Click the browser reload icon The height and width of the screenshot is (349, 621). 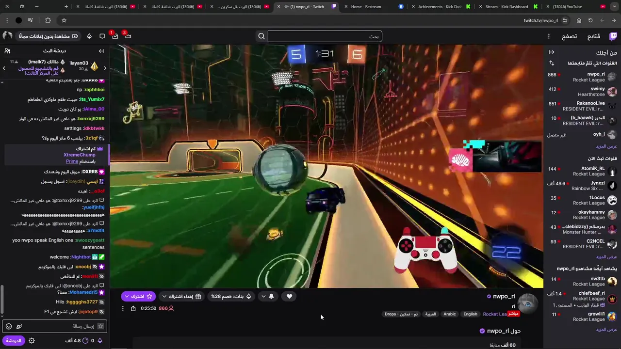click(x=590, y=20)
